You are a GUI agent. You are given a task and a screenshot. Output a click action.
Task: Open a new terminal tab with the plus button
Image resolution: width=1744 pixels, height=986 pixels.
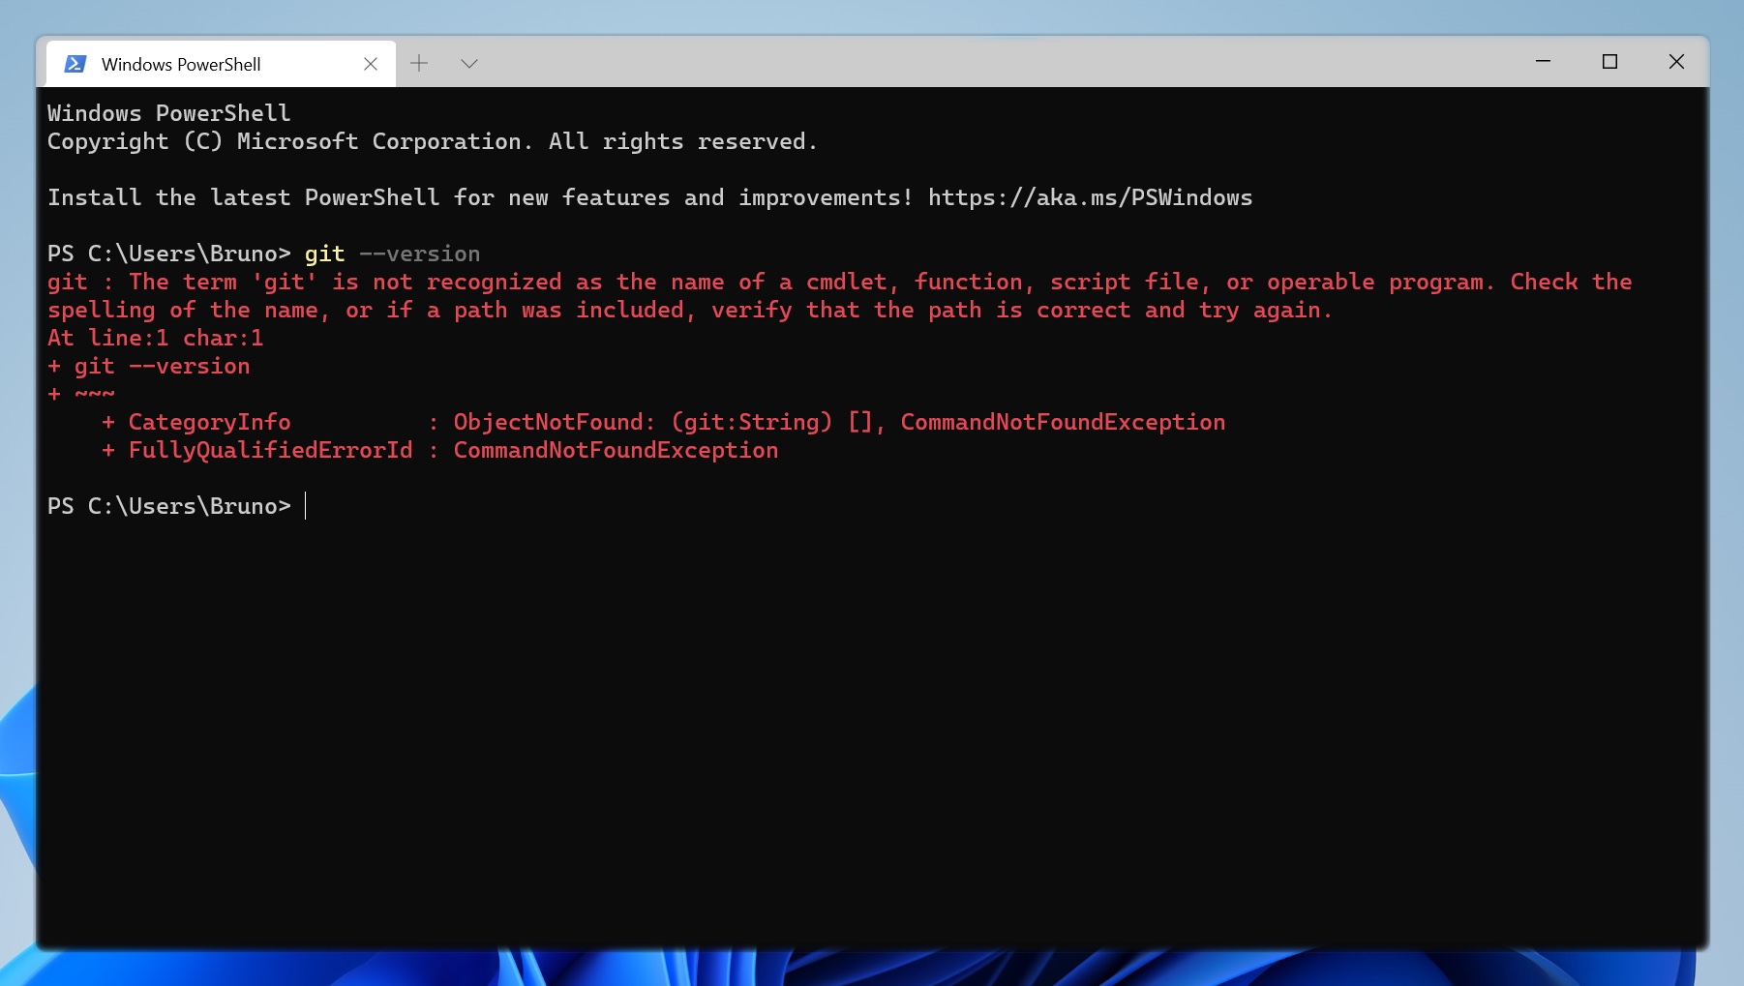(420, 62)
